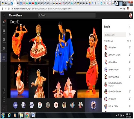The image size is (134, 119).
Task: Close the People panel
Action: tap(130, 27)
